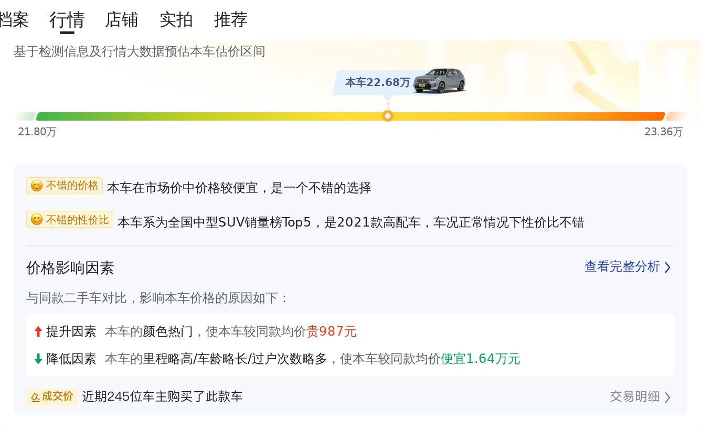The image size is (701, 429).
Task: Open the 推荐 tab
Action: [x=231, y=20]
